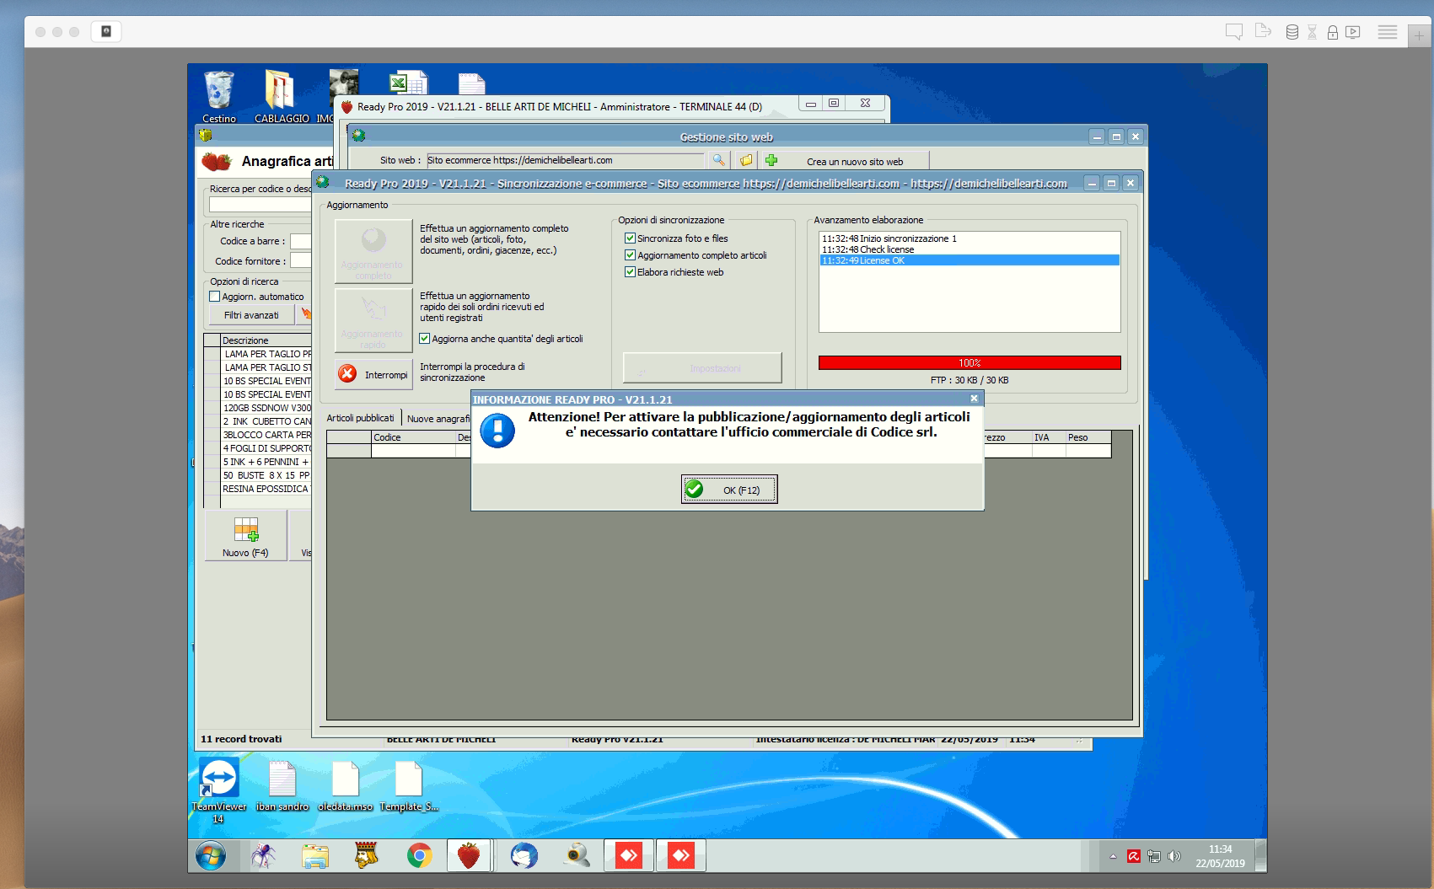This screenshot has width=1434, height=889.
Task: Open the Template_S... file on the desktop
Action: tap(409, 786)
